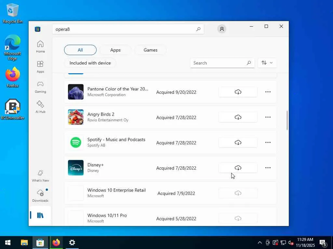Download Disney+ via cloud icon
Image resolution: width=333 pixels, height=249 pixels.
coord(238,168)
